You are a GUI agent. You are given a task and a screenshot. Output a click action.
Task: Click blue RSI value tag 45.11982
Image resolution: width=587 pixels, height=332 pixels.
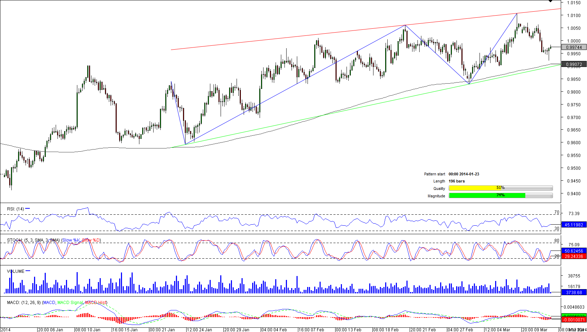pyautogui.click(x=574, y=225)
